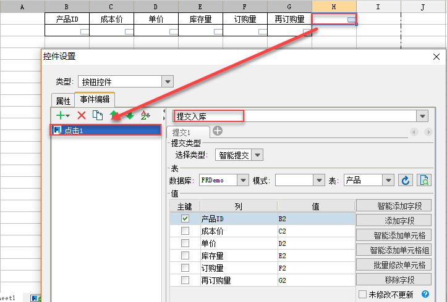The height and width of the screenshot is (302, 447).
Task: Click the widget icon in cell C2
Action: [x=129, y=32]
